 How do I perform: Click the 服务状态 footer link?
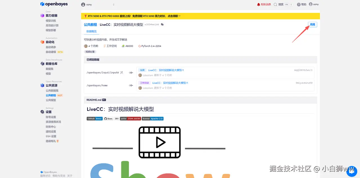[x=45, y=176]
